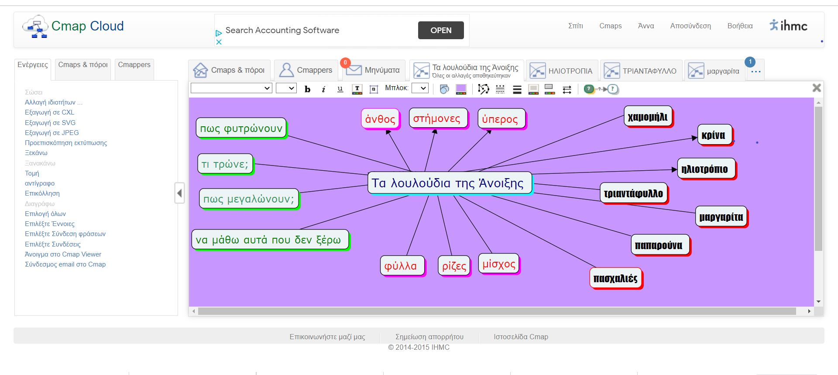Screen dimensions: 838x375
Task: Open the Άννα profile menu
Action: pos(646,26)
